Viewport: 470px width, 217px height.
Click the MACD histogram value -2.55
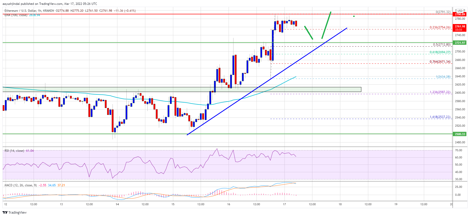point(43,185)
